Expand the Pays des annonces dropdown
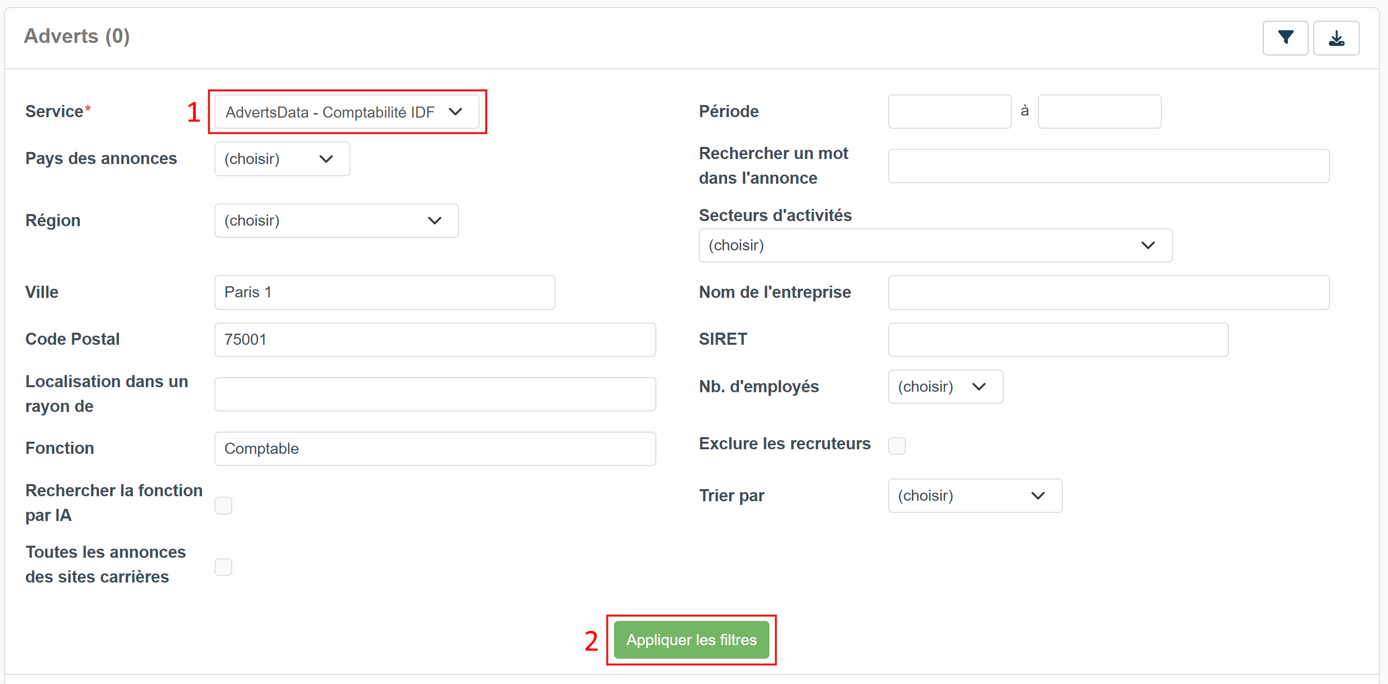Image resolution: width=1388 pixels, height=684 pixels. pyautogui.click(x=282, y=159)
